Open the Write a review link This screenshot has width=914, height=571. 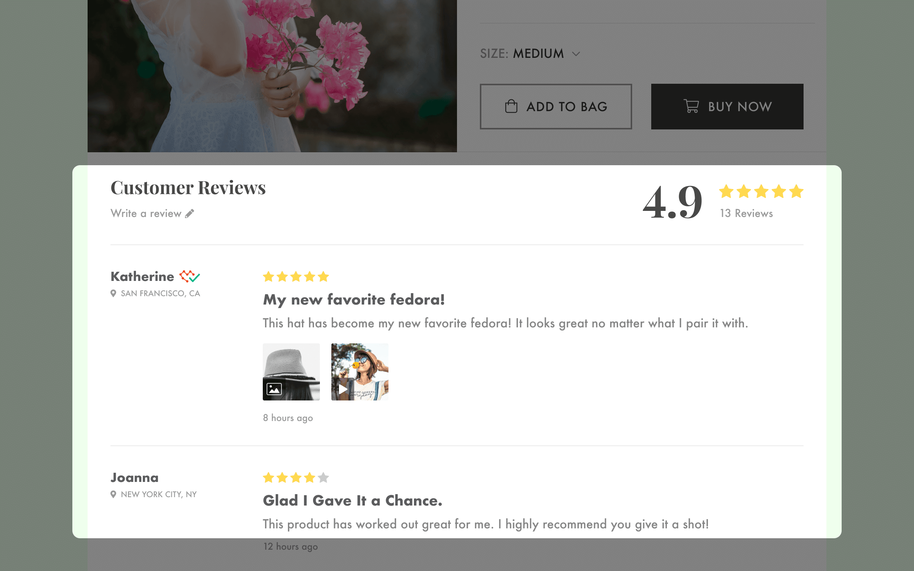coord(146,214)
